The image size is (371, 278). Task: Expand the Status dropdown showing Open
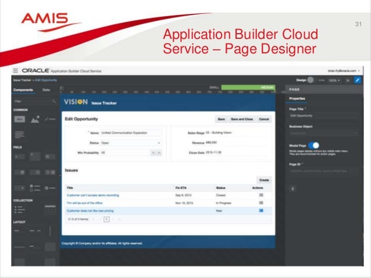point(131,143)
